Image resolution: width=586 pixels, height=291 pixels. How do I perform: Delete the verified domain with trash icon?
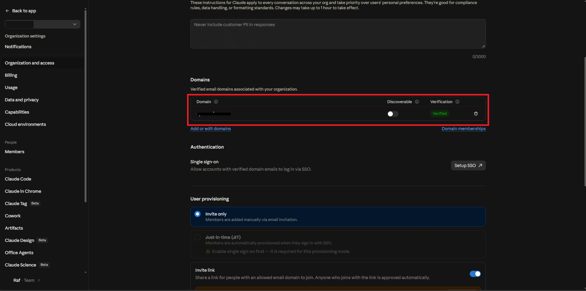tap(476, 114)
